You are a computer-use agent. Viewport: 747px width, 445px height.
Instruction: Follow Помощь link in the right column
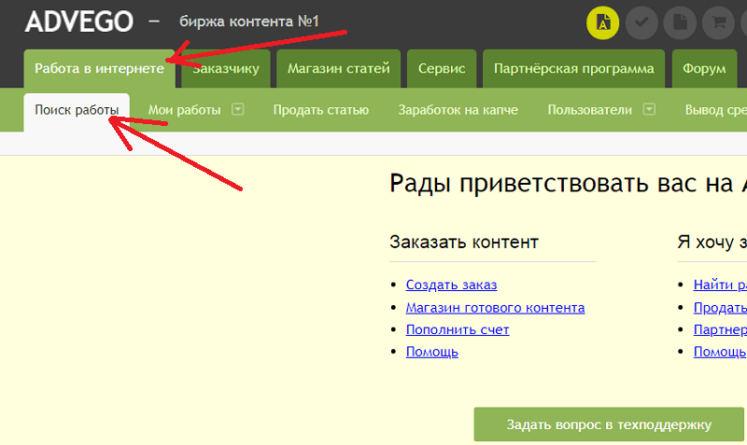click(x=720, y=352)
